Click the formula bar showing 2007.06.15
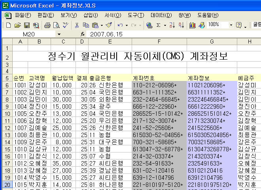Viewport: 261px width, 190px height. pyautogui.click(x=173, y=34)
